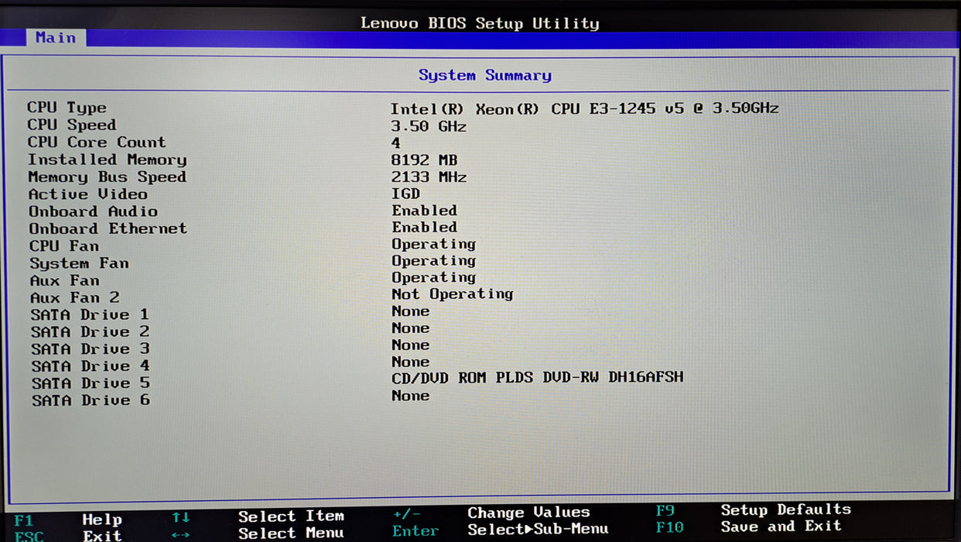Select the Onboard Audio label
961x542 pixels.
pyautogui.click(x=93, y=211)
